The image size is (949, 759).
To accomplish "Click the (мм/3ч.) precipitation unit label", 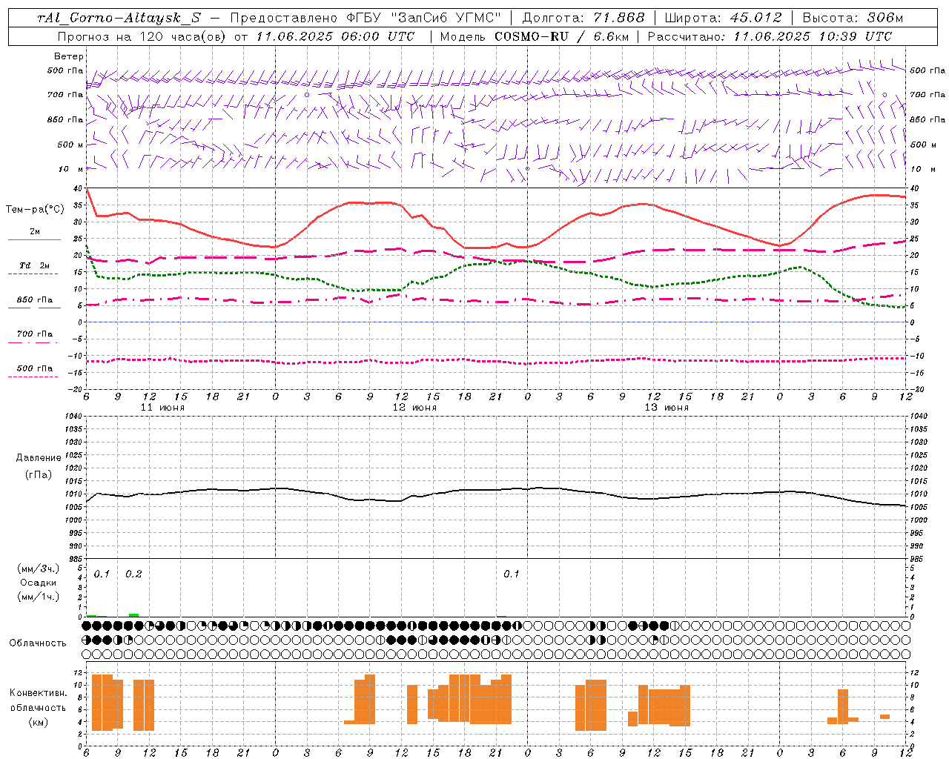I will [x=39, y=569].
